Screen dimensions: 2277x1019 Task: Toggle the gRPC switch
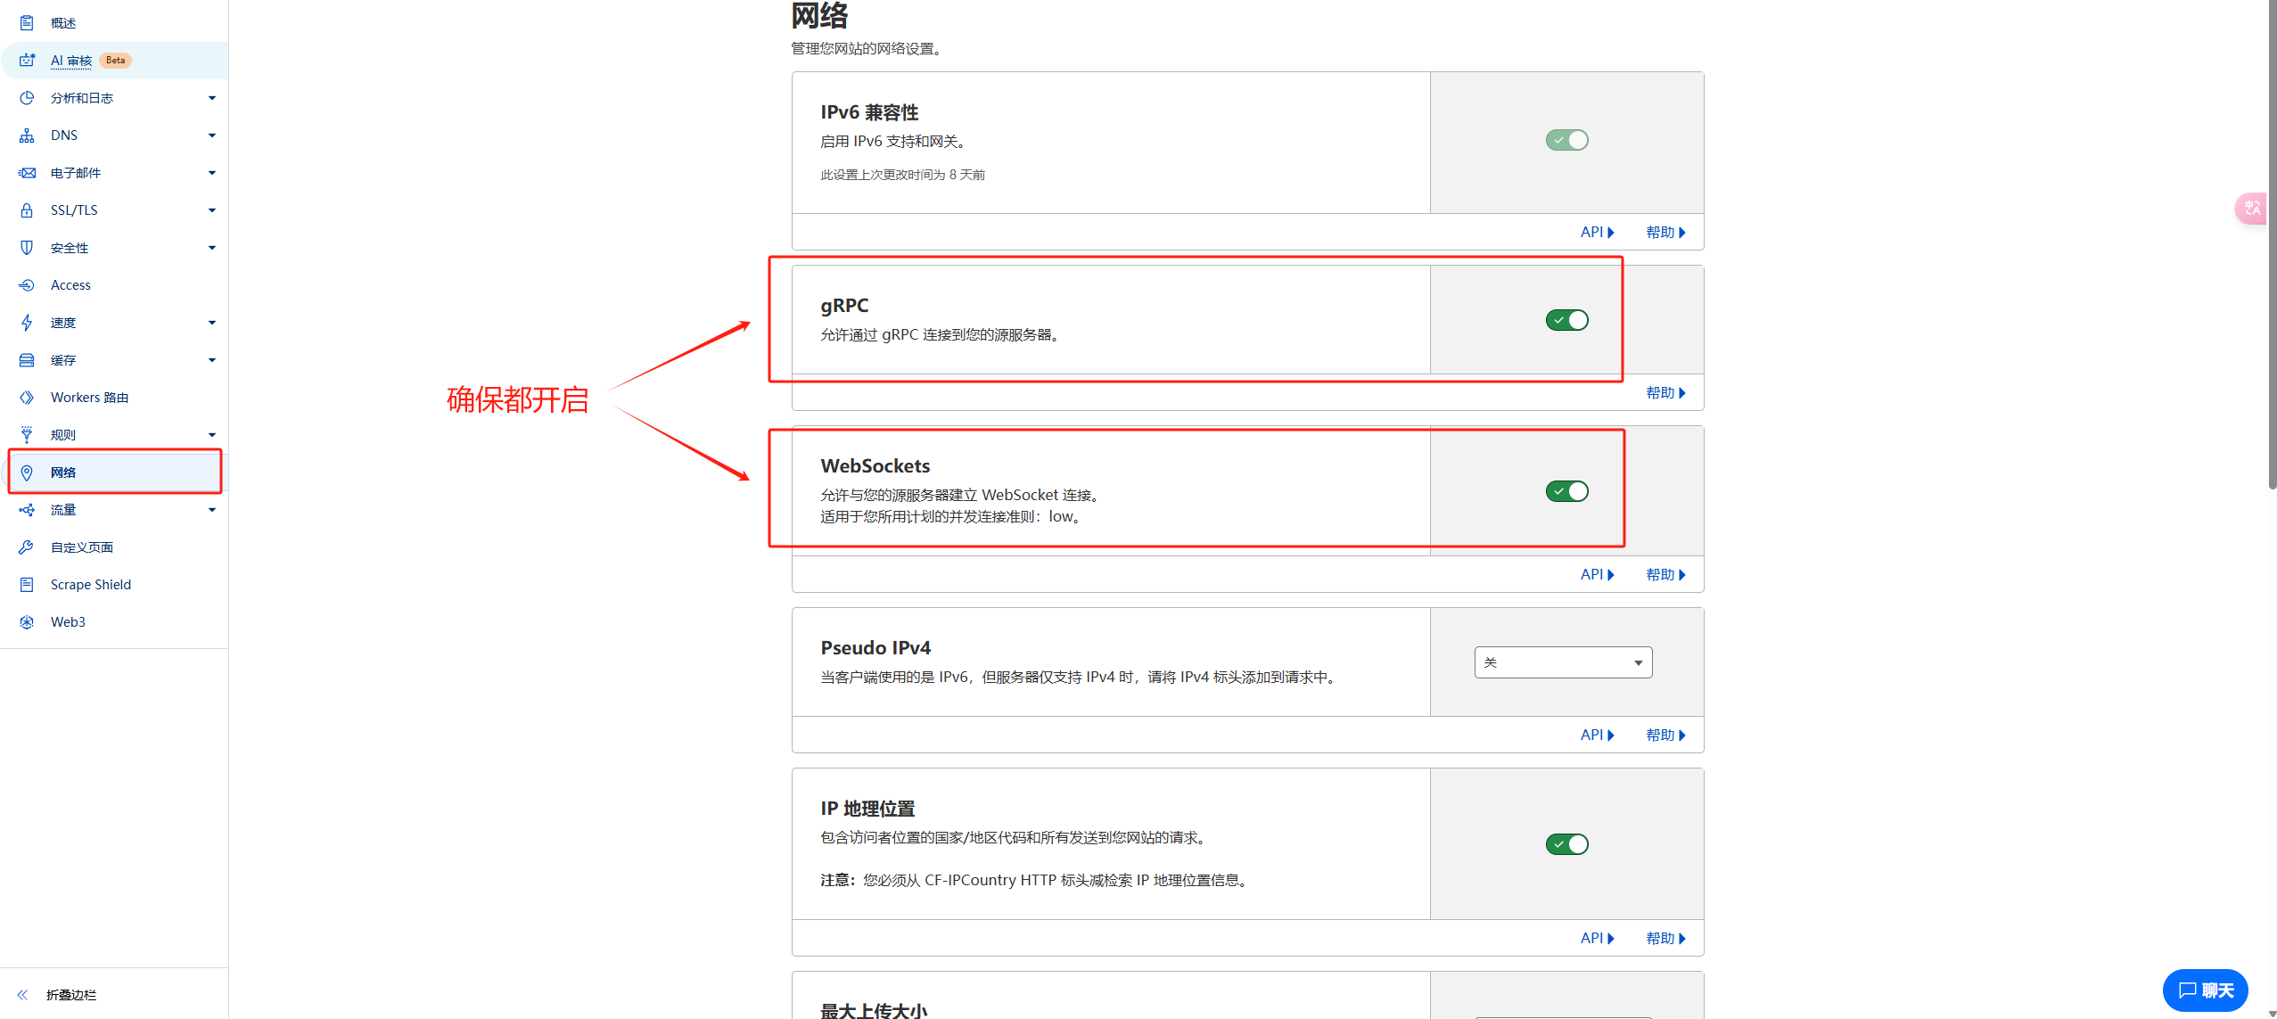pos(1566,320)
